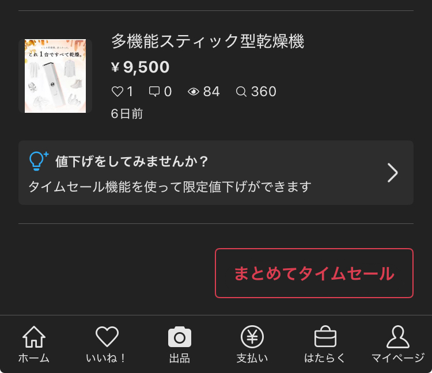This screenshot has width=432, height=373.
Task: Tap the heart icon in bottom navigation
Action: [x=107, y=336]
